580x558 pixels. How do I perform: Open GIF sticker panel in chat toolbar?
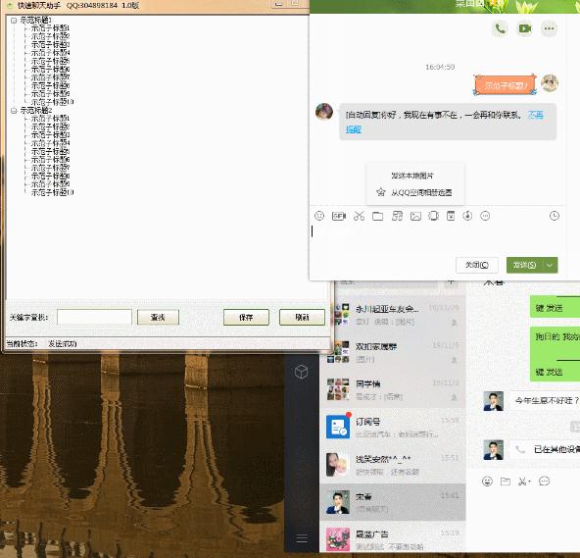tap(338, 216)
